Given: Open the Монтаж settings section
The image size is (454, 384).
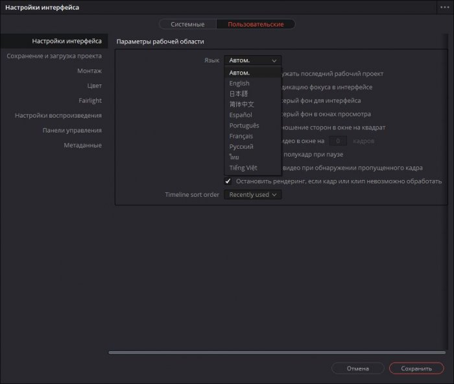Looking at the screenshot, I should click(89, 71).
